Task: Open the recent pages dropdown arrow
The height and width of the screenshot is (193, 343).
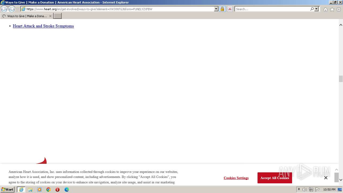Action: tap(17, 9)
